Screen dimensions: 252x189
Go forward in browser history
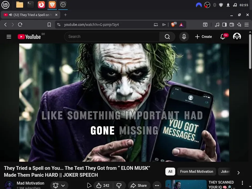[x=13, y=25]
